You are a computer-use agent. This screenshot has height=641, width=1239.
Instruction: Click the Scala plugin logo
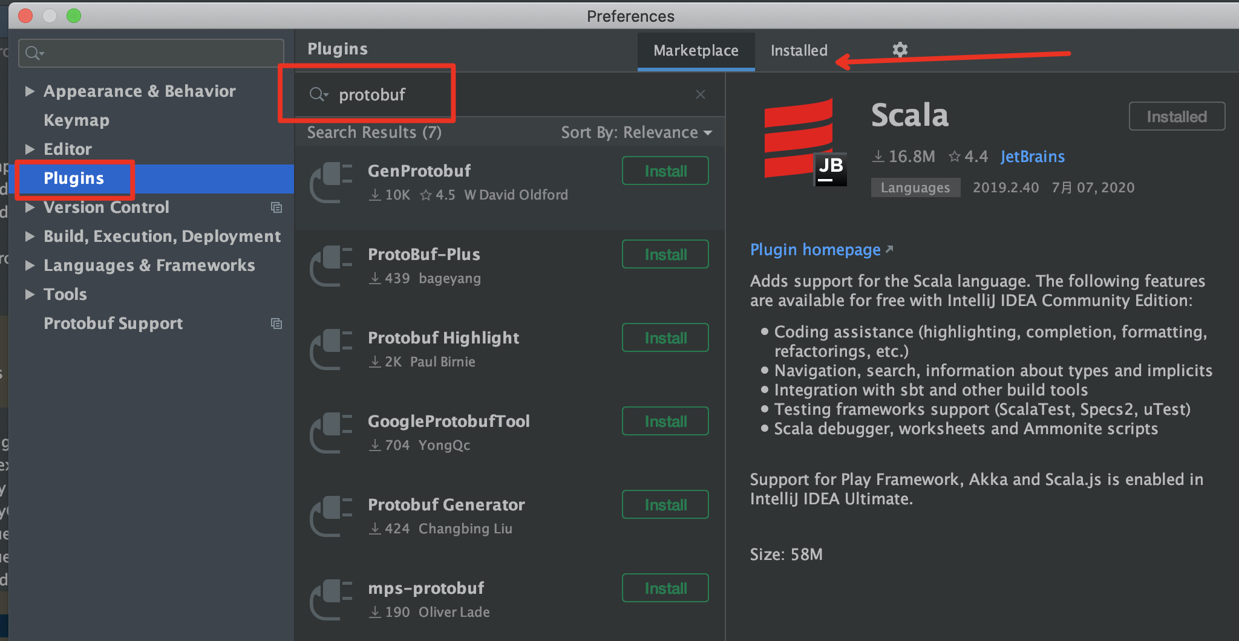point(805,143)
